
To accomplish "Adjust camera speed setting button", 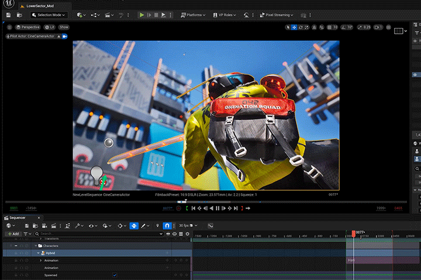I will tap(378, 27).
